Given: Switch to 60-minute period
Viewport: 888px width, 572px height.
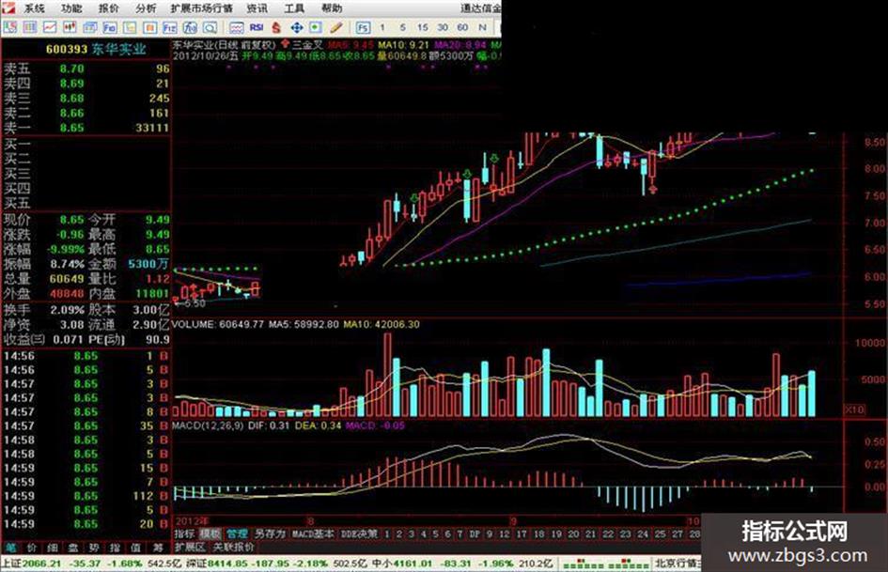Looking at the screenshot, I should 462,26.
